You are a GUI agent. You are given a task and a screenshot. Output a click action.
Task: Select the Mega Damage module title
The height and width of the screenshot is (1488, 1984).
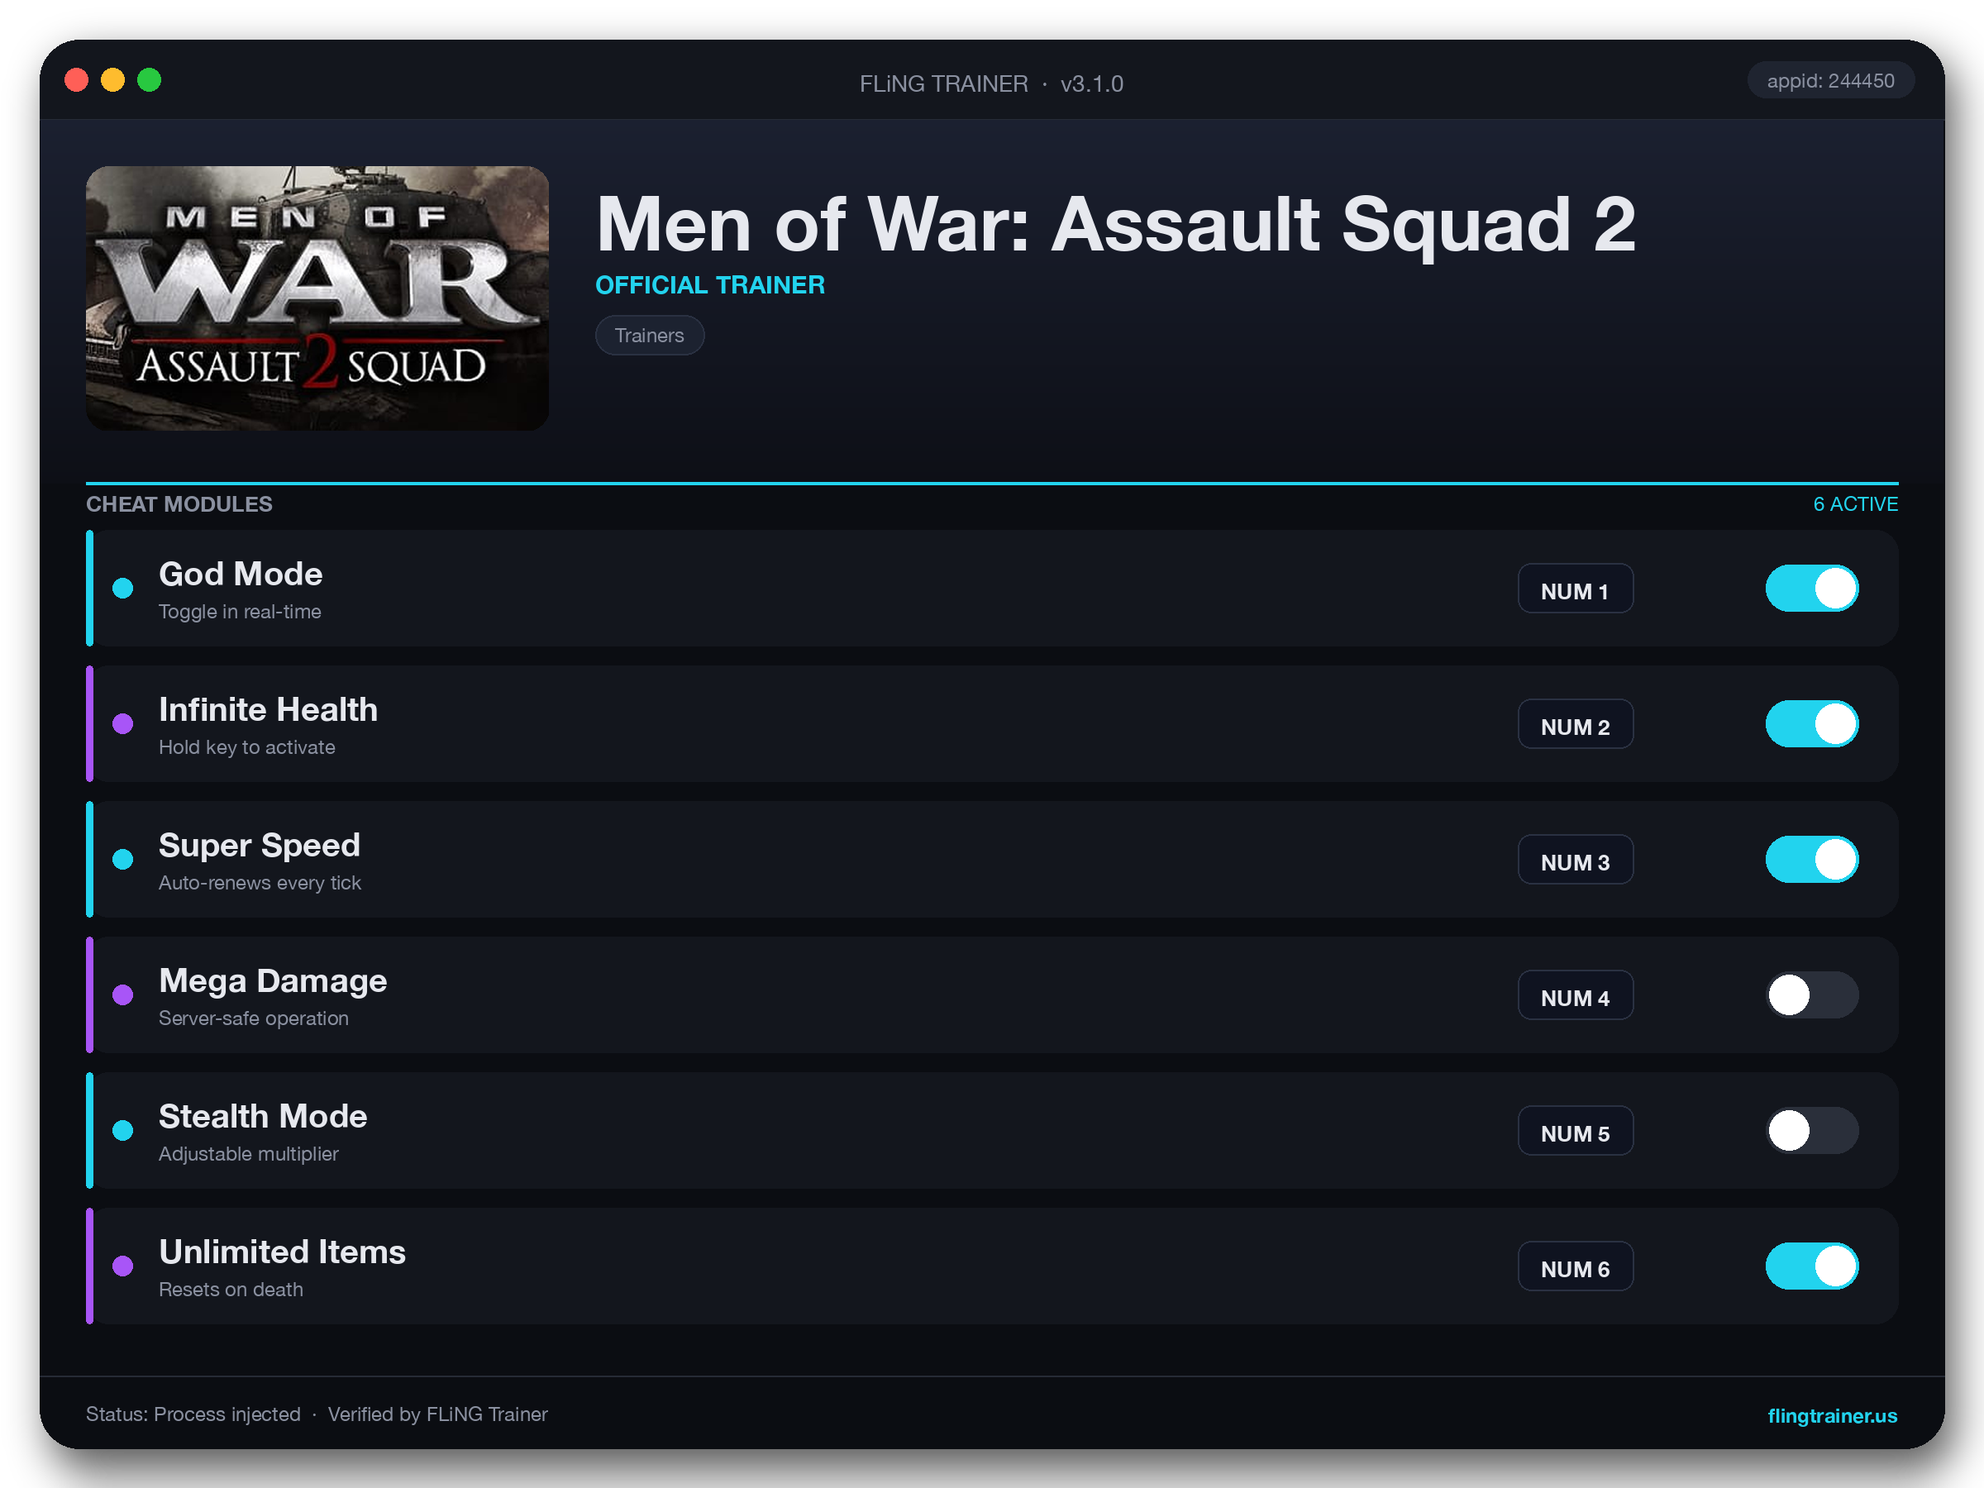click(x=273, y=980)
